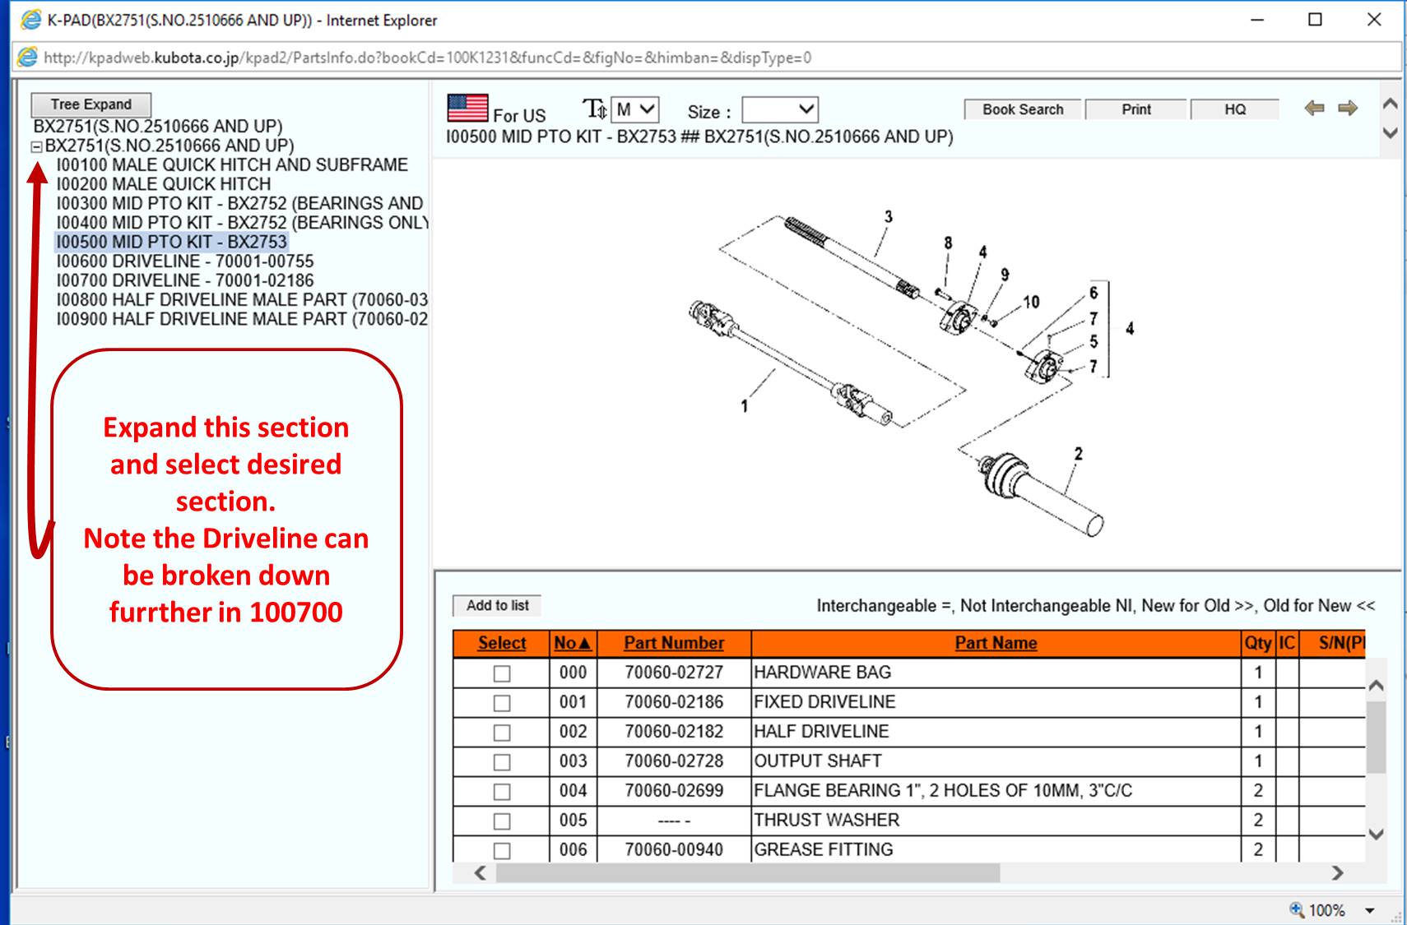Check the box for HALF DRIVELINE
Screen dimensions: 1407x925
pos(502,733)
